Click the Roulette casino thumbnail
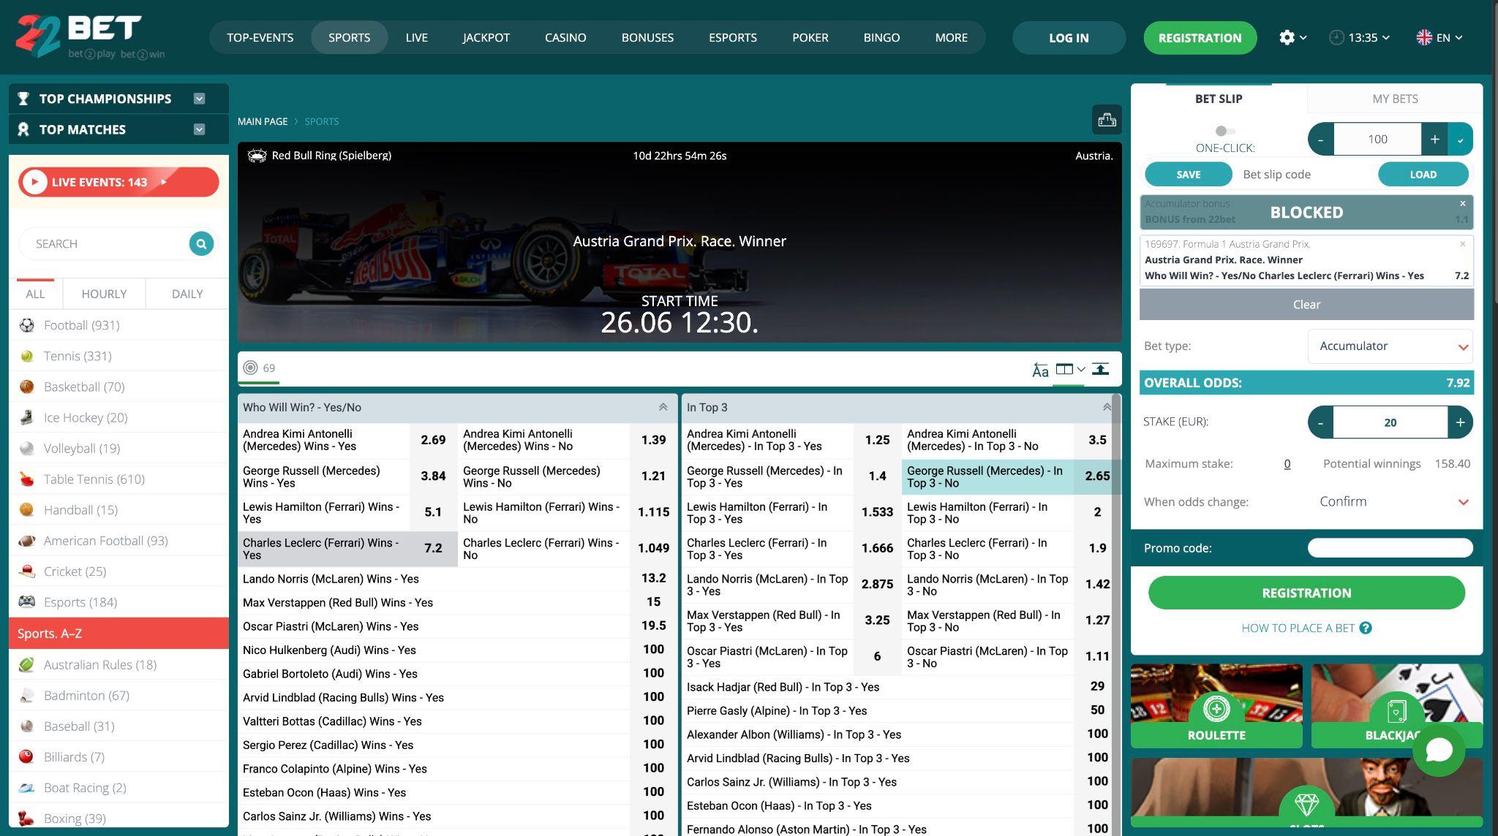The height and width of the screenshot is (836, 1498). (1216, 706)
